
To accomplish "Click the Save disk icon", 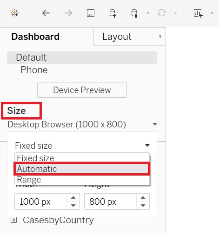I will click(91, 13).
